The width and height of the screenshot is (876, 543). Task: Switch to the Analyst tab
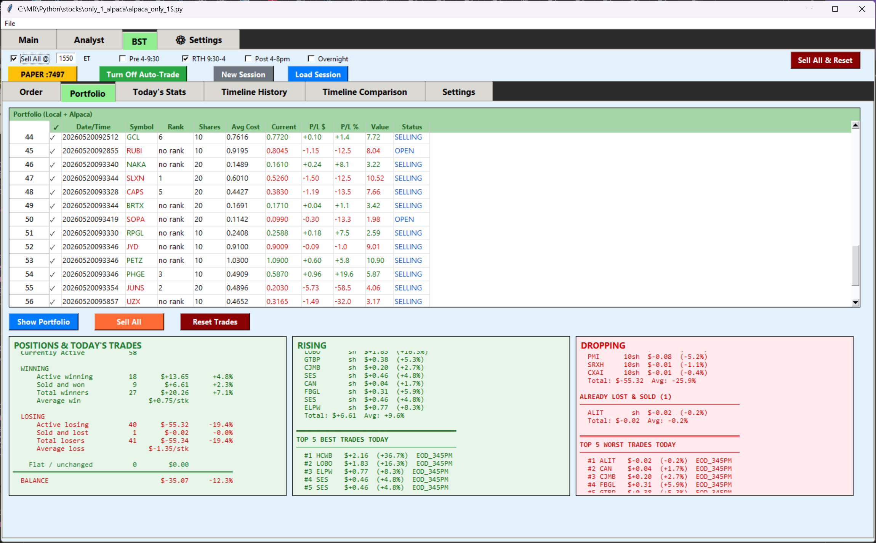click(89, 40)
